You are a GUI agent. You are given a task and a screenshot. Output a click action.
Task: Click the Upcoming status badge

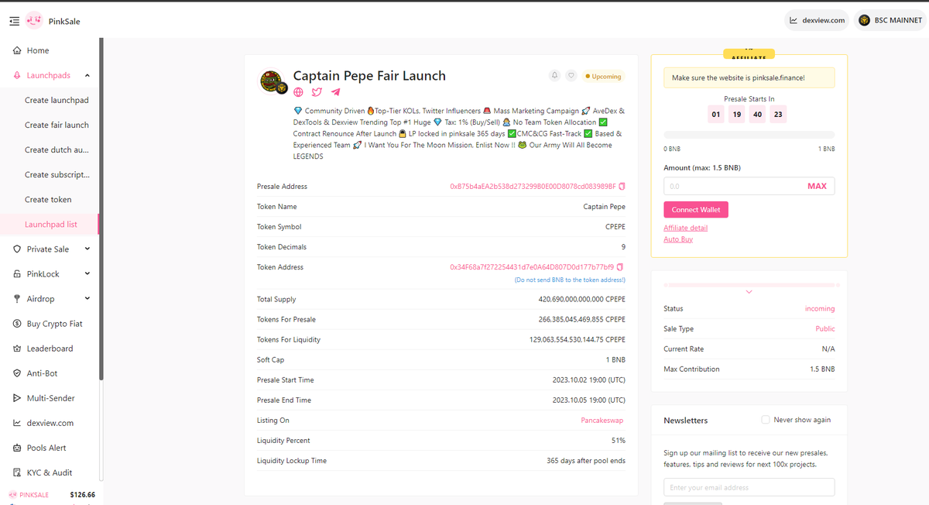[x=603, y=77]
